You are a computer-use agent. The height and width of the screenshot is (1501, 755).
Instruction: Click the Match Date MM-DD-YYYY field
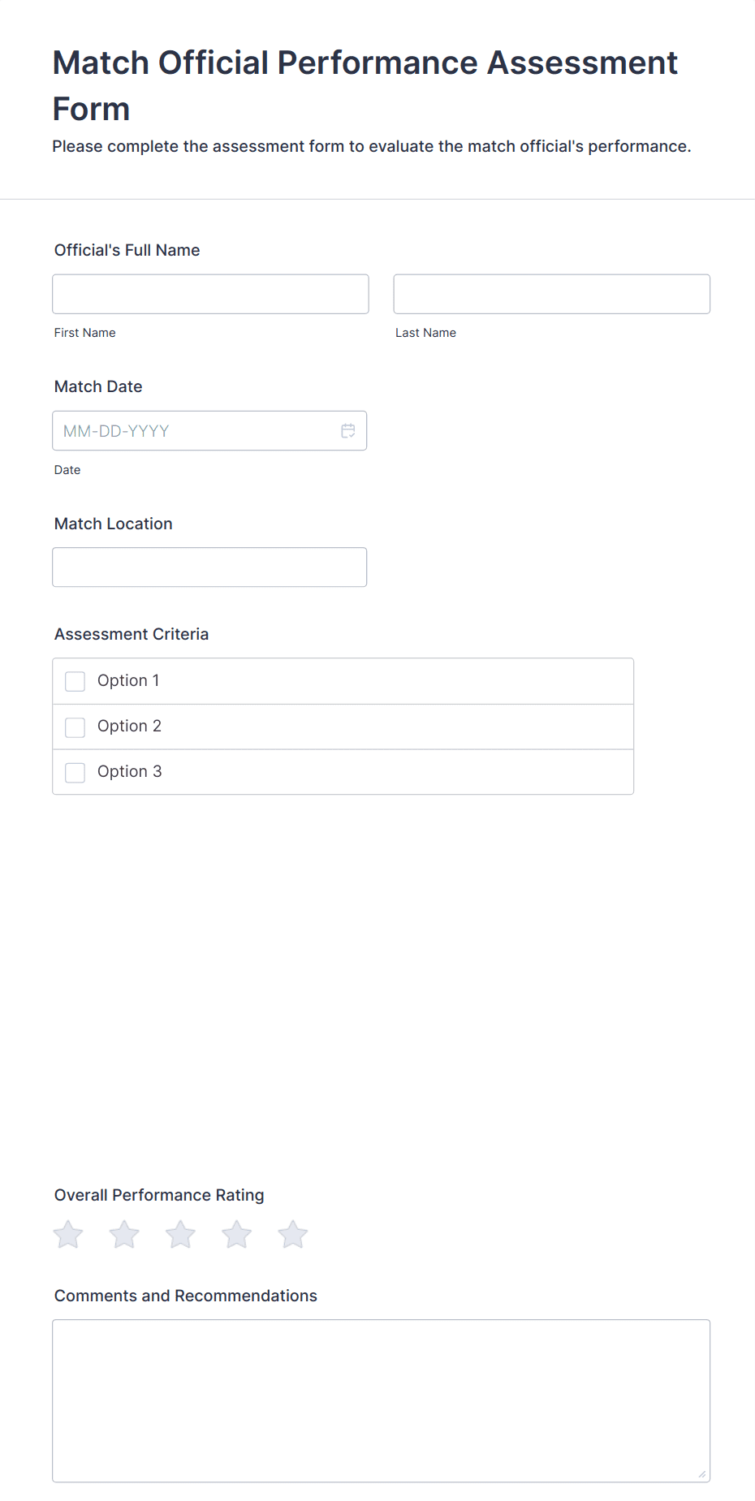point(209,431)
